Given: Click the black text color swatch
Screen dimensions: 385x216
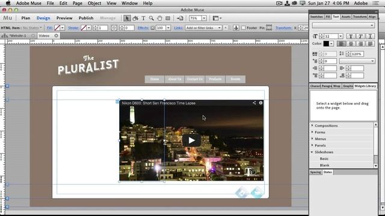Looking at the screenshot, I should click(326, 44).
